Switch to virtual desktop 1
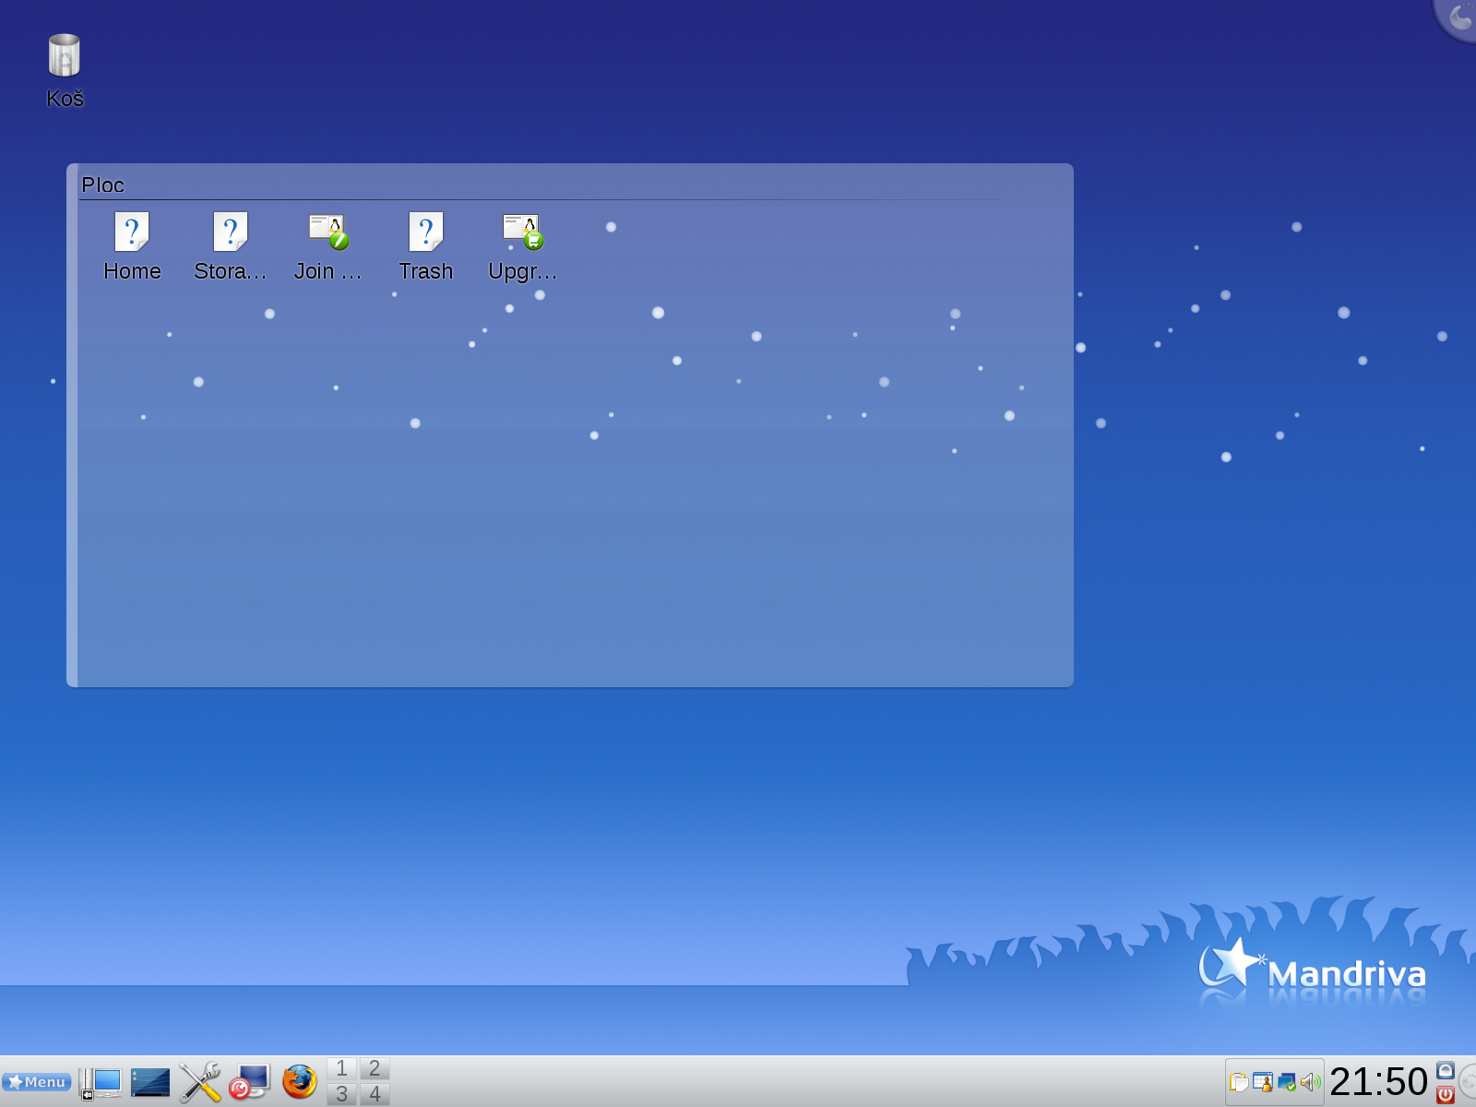 point(341,1068)
